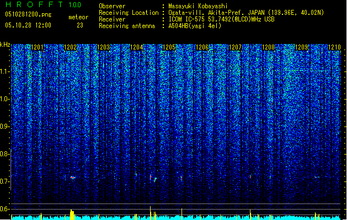Click the 1204 time marker
The image size is (347, 220).
137,47
